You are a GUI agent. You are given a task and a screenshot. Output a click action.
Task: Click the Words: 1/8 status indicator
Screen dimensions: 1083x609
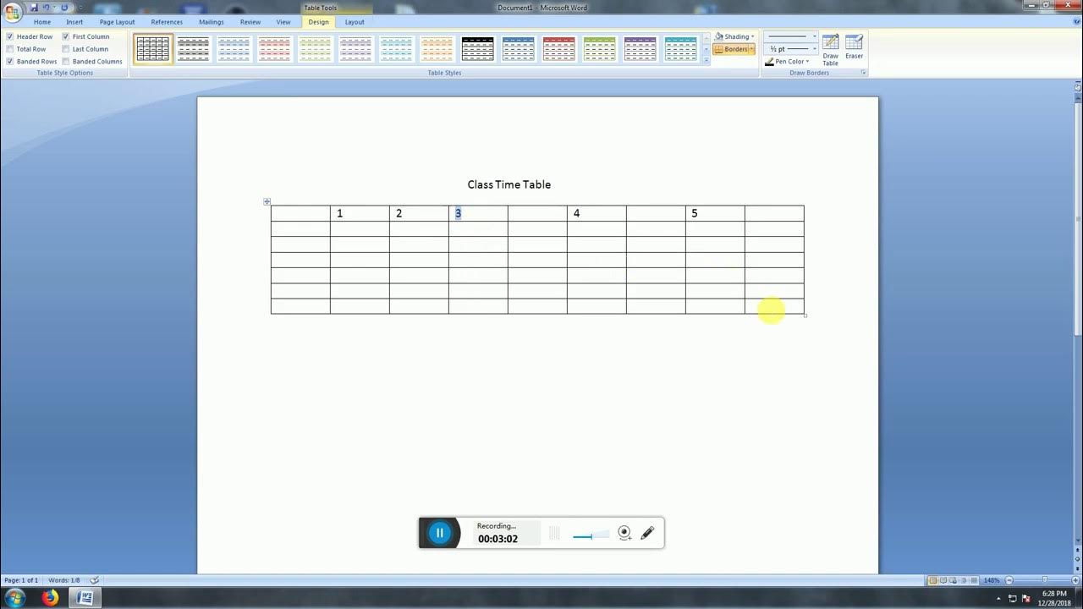64,580
